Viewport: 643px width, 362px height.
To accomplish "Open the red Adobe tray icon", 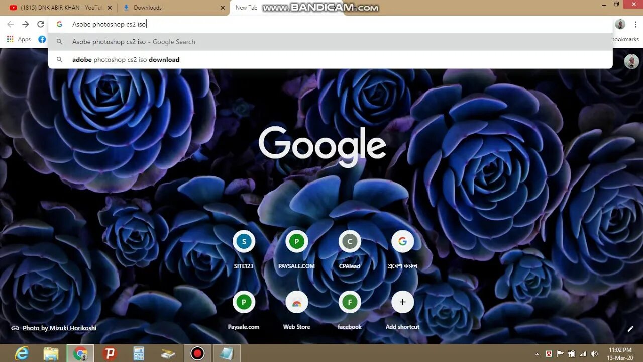I will point(549,354).
